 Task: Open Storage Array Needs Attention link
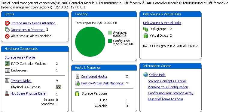coord(33,23)
